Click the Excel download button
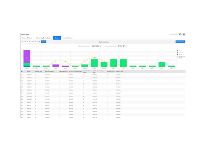 click(180, 42)
